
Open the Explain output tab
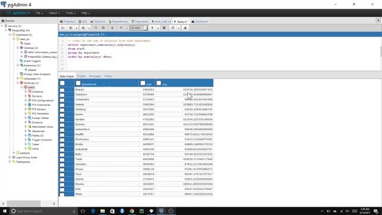click(81, 76)
